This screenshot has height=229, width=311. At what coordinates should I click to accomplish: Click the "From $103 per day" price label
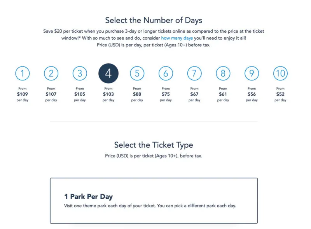pyautogui.click(x=108, y=94)
